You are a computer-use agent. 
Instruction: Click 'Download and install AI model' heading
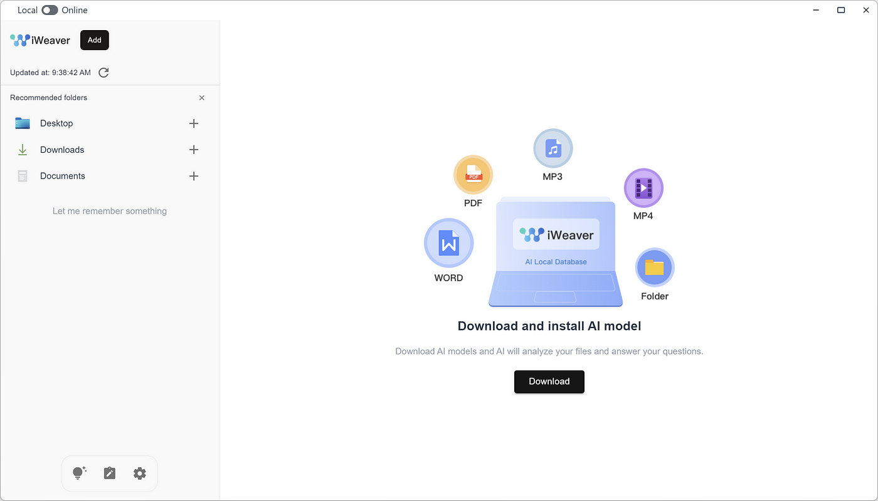coord(549,326)
